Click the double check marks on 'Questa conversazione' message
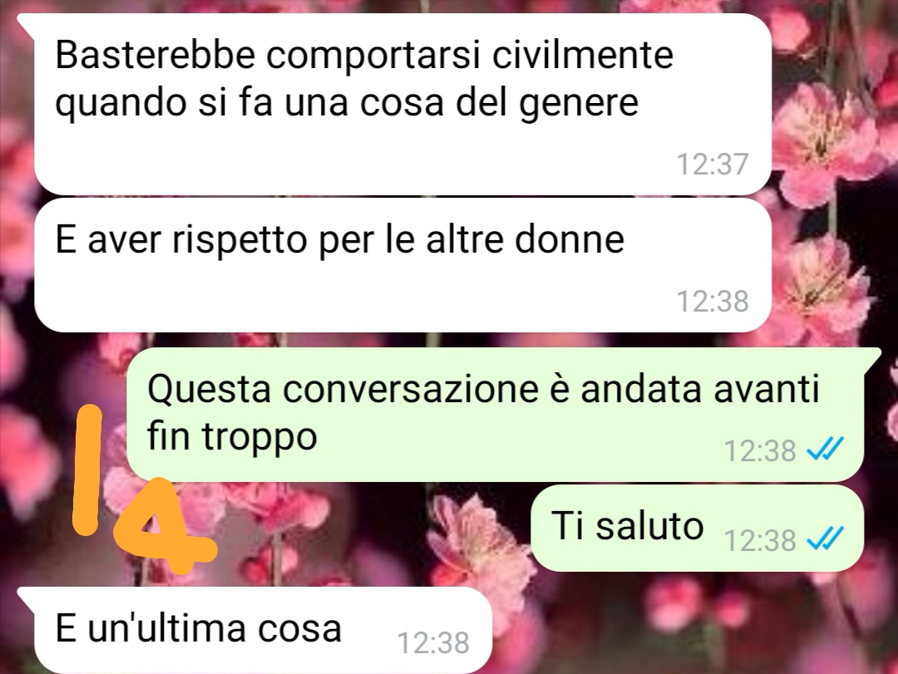 [825, 449]
